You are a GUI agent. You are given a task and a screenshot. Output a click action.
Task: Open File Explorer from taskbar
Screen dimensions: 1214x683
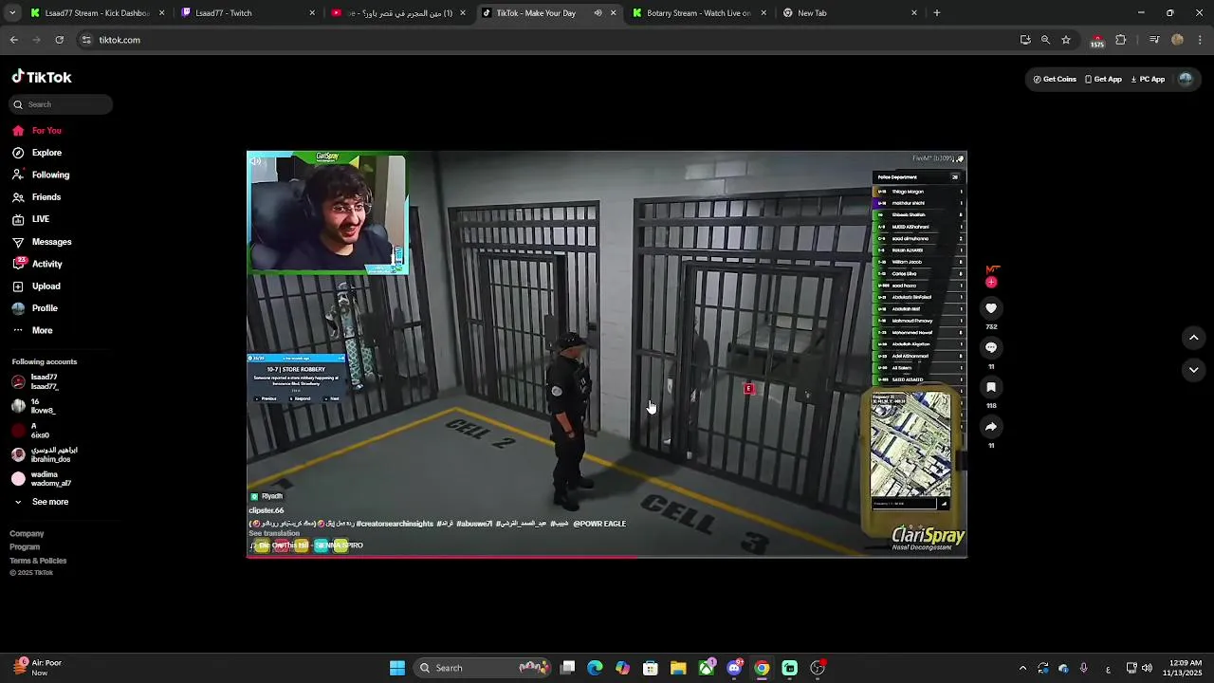pyautogui.click(x=678, y=668)
